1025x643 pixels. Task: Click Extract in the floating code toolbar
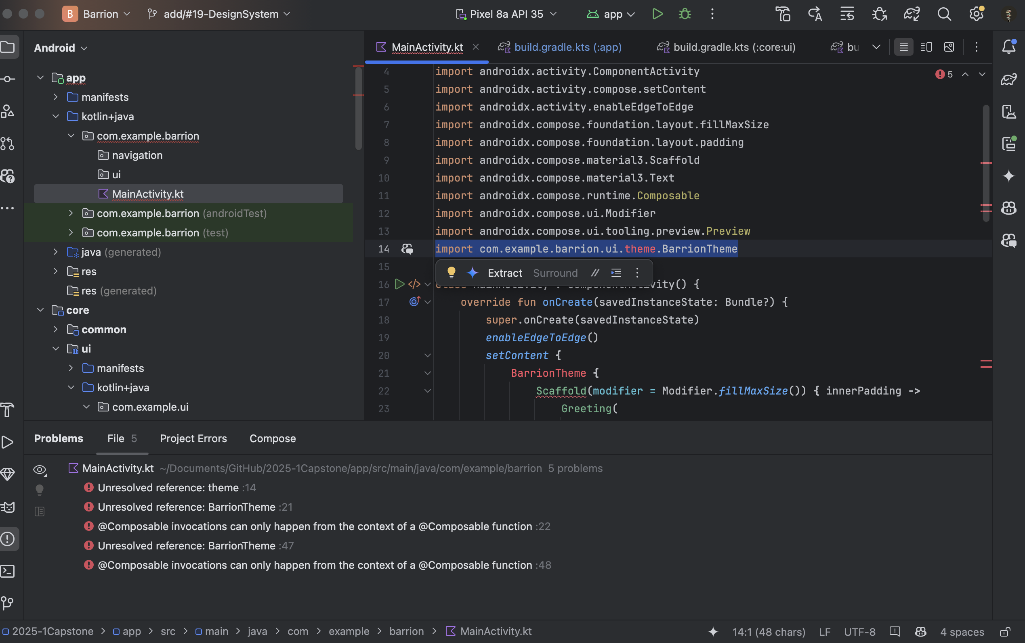[x=504, y=273]
